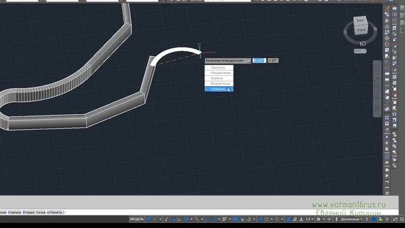Click the З compass letter on ViewCube

point(345,32)
